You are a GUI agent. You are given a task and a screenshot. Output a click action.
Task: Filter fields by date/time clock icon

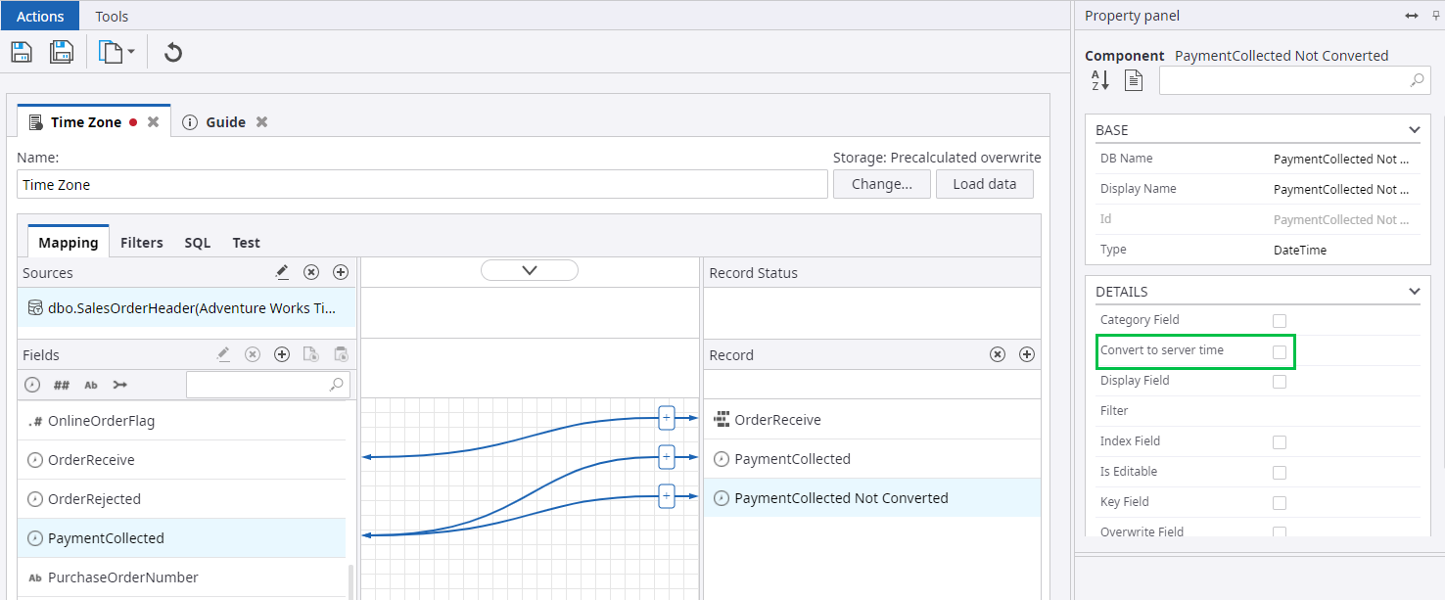pyautogui.click(x=32, y=385)
